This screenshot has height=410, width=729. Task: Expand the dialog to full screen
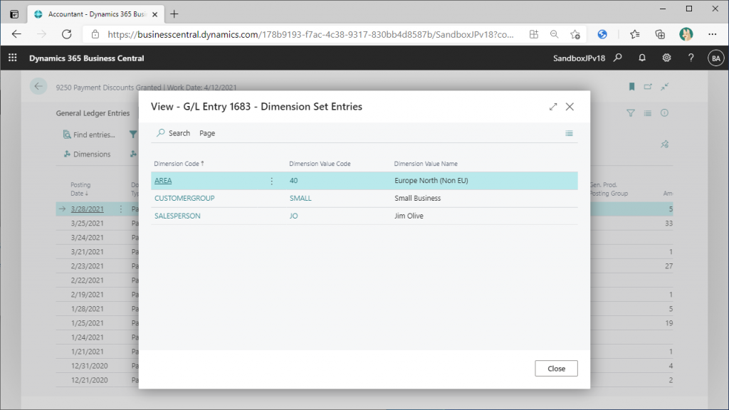point(553,107)
